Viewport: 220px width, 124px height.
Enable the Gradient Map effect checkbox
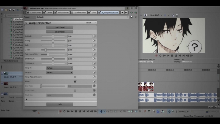72,12
